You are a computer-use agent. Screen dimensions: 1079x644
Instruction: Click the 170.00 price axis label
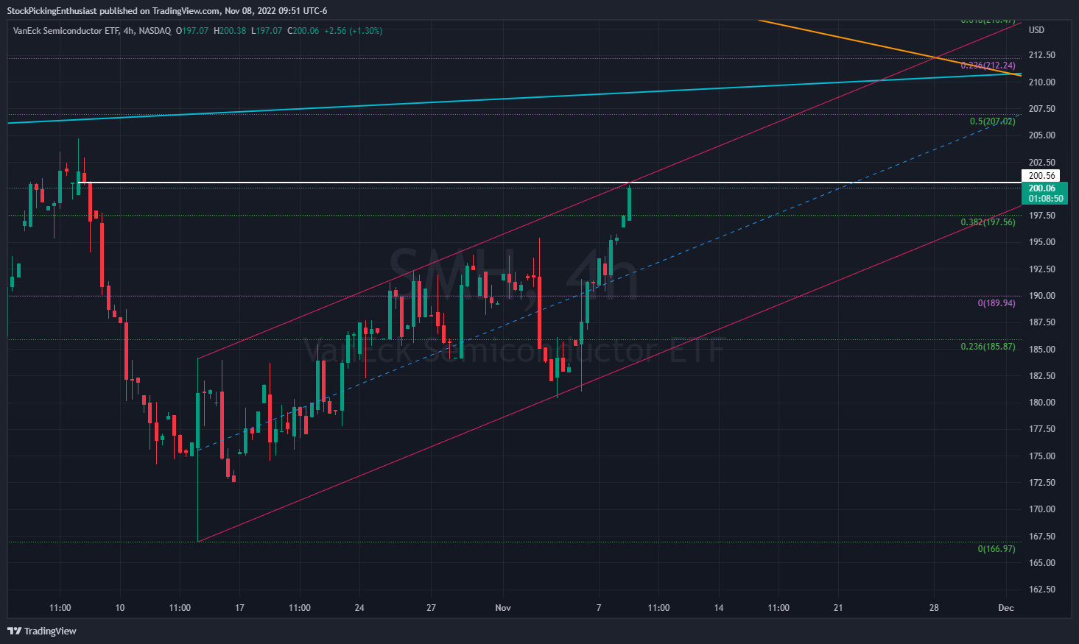(x=1041, y=509)
